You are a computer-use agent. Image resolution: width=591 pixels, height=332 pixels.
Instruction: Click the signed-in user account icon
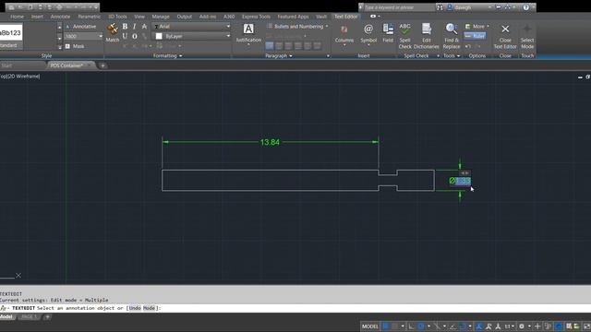coord(450,7)
